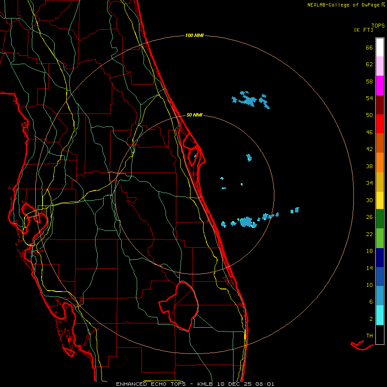
Task: Click the dark green swatch between 22 and 26
Action: 380,219
